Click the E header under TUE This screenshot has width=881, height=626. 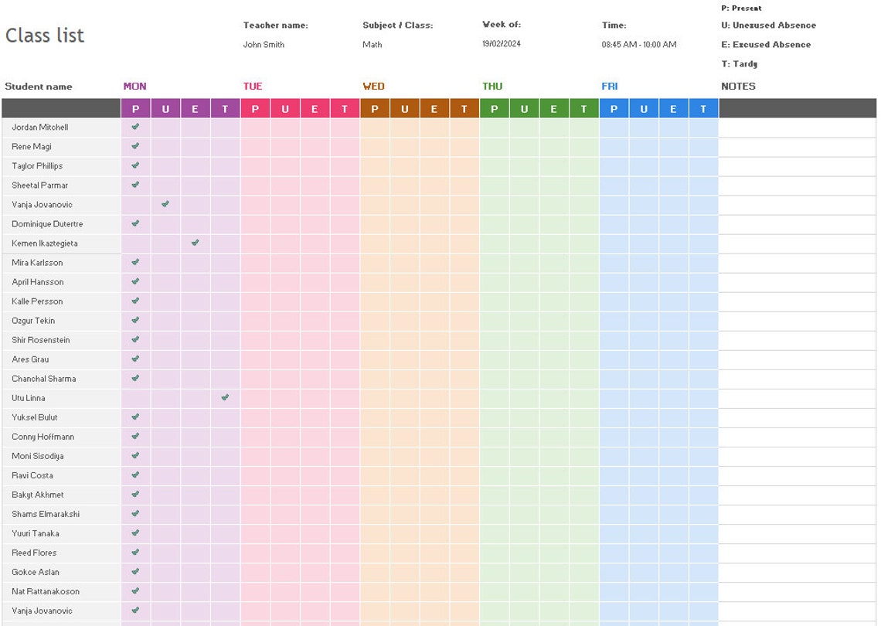point(315,108)
